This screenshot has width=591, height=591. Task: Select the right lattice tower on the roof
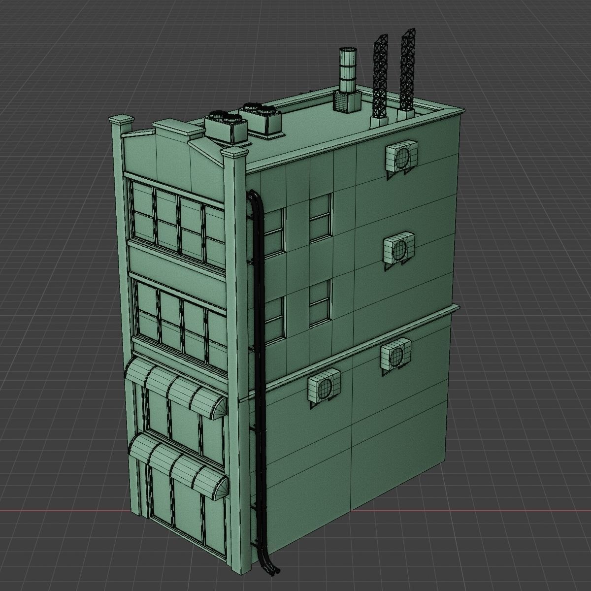point(407,75)
